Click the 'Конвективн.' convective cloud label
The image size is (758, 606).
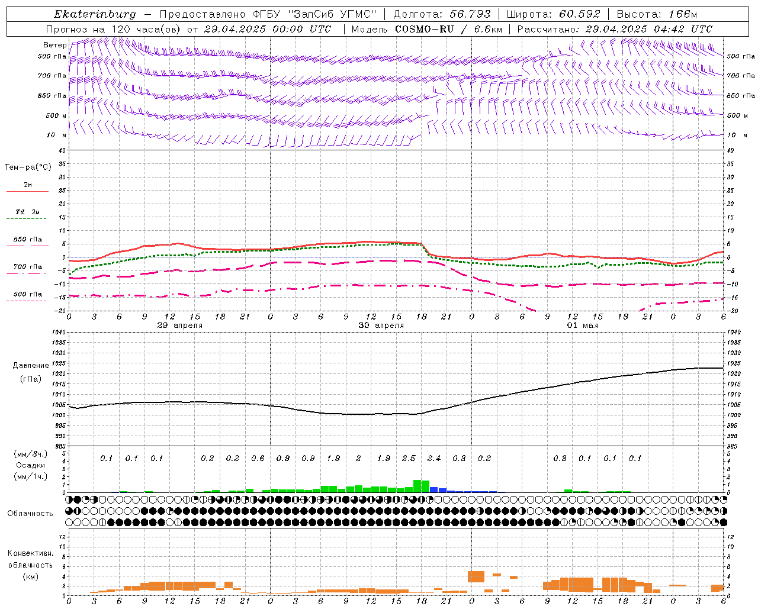(30, 553)
